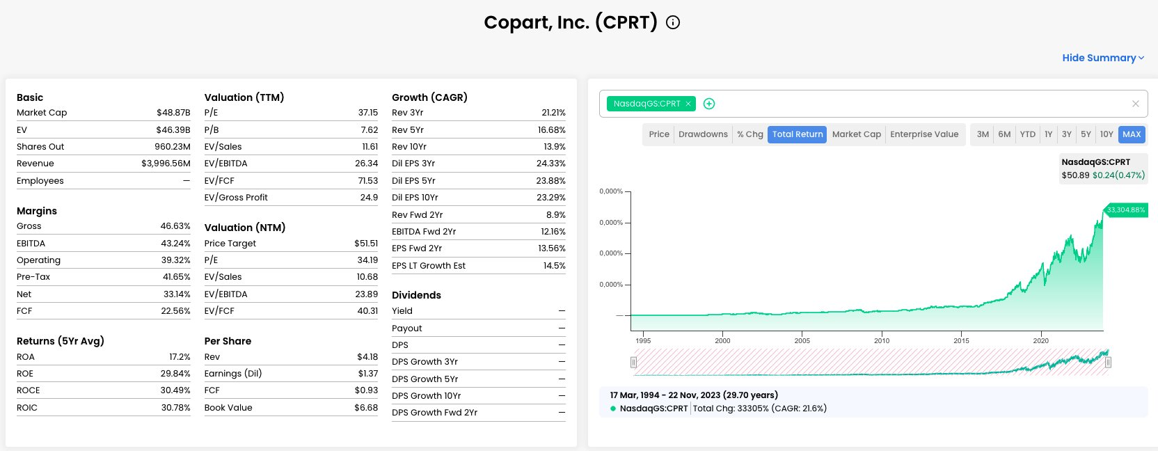Click EBITDA margin value 43.24%
Viewport: 1158px width, 451px height.
tap(175, 244)
